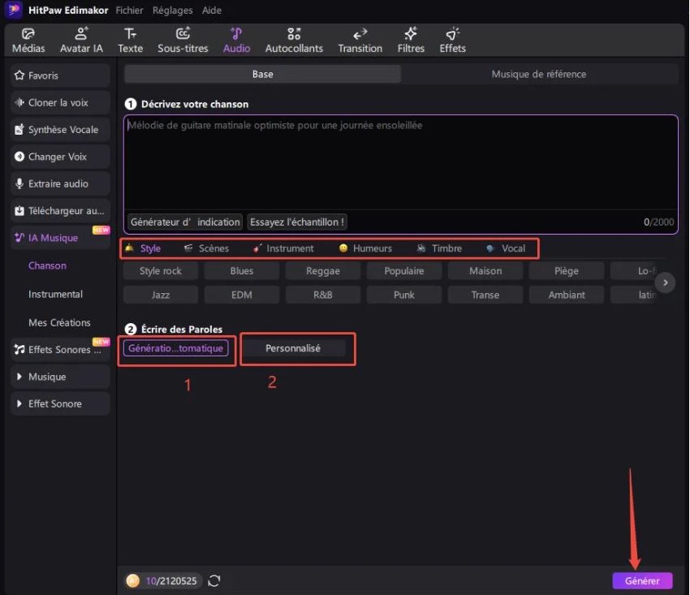Expand the Effet Sonore sidebar section
Viewport: 690px width, 595px height.
tap(61, 403)
